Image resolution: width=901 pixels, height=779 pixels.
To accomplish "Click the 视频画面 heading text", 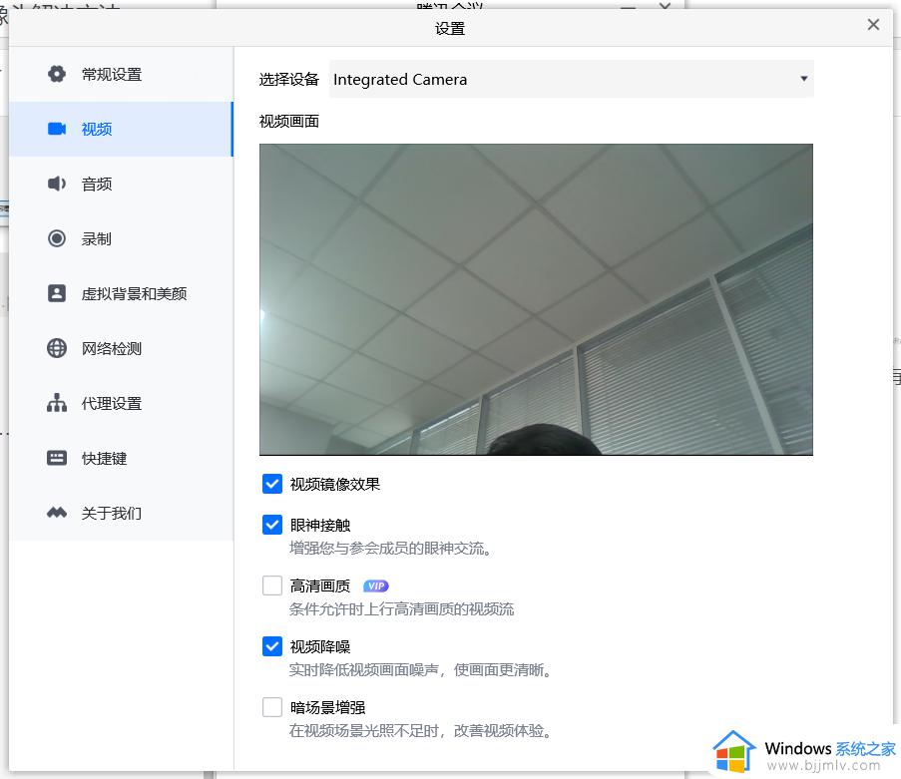I will (x=289, y=122).
